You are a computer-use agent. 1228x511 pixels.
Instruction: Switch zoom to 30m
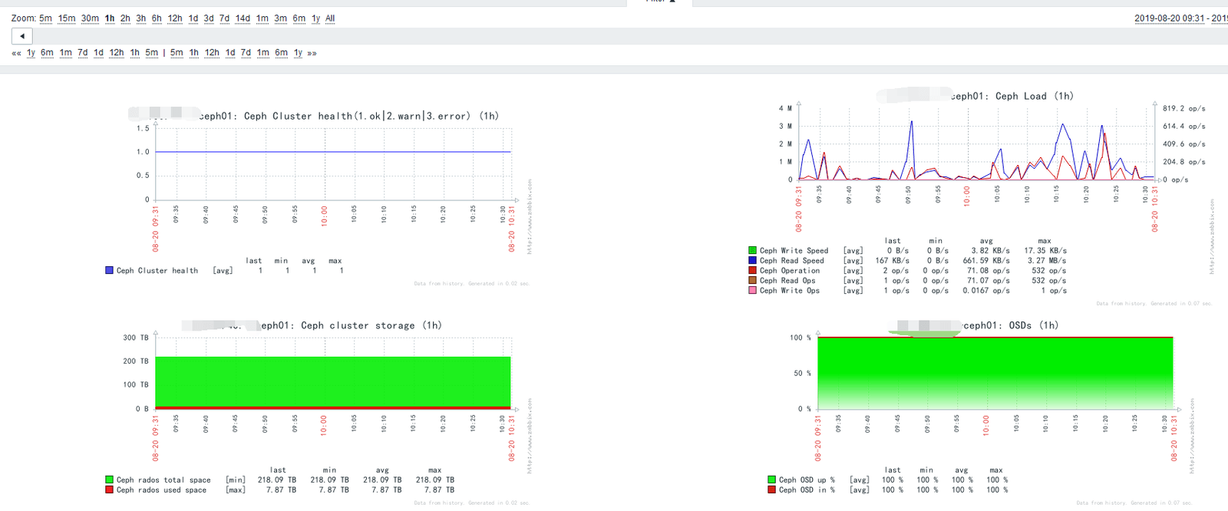click(x=90, y=18)
